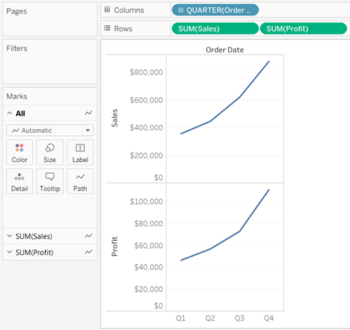
Task: Expand the SUM(Sales) marks section
Action: click(x=9, y=236)
